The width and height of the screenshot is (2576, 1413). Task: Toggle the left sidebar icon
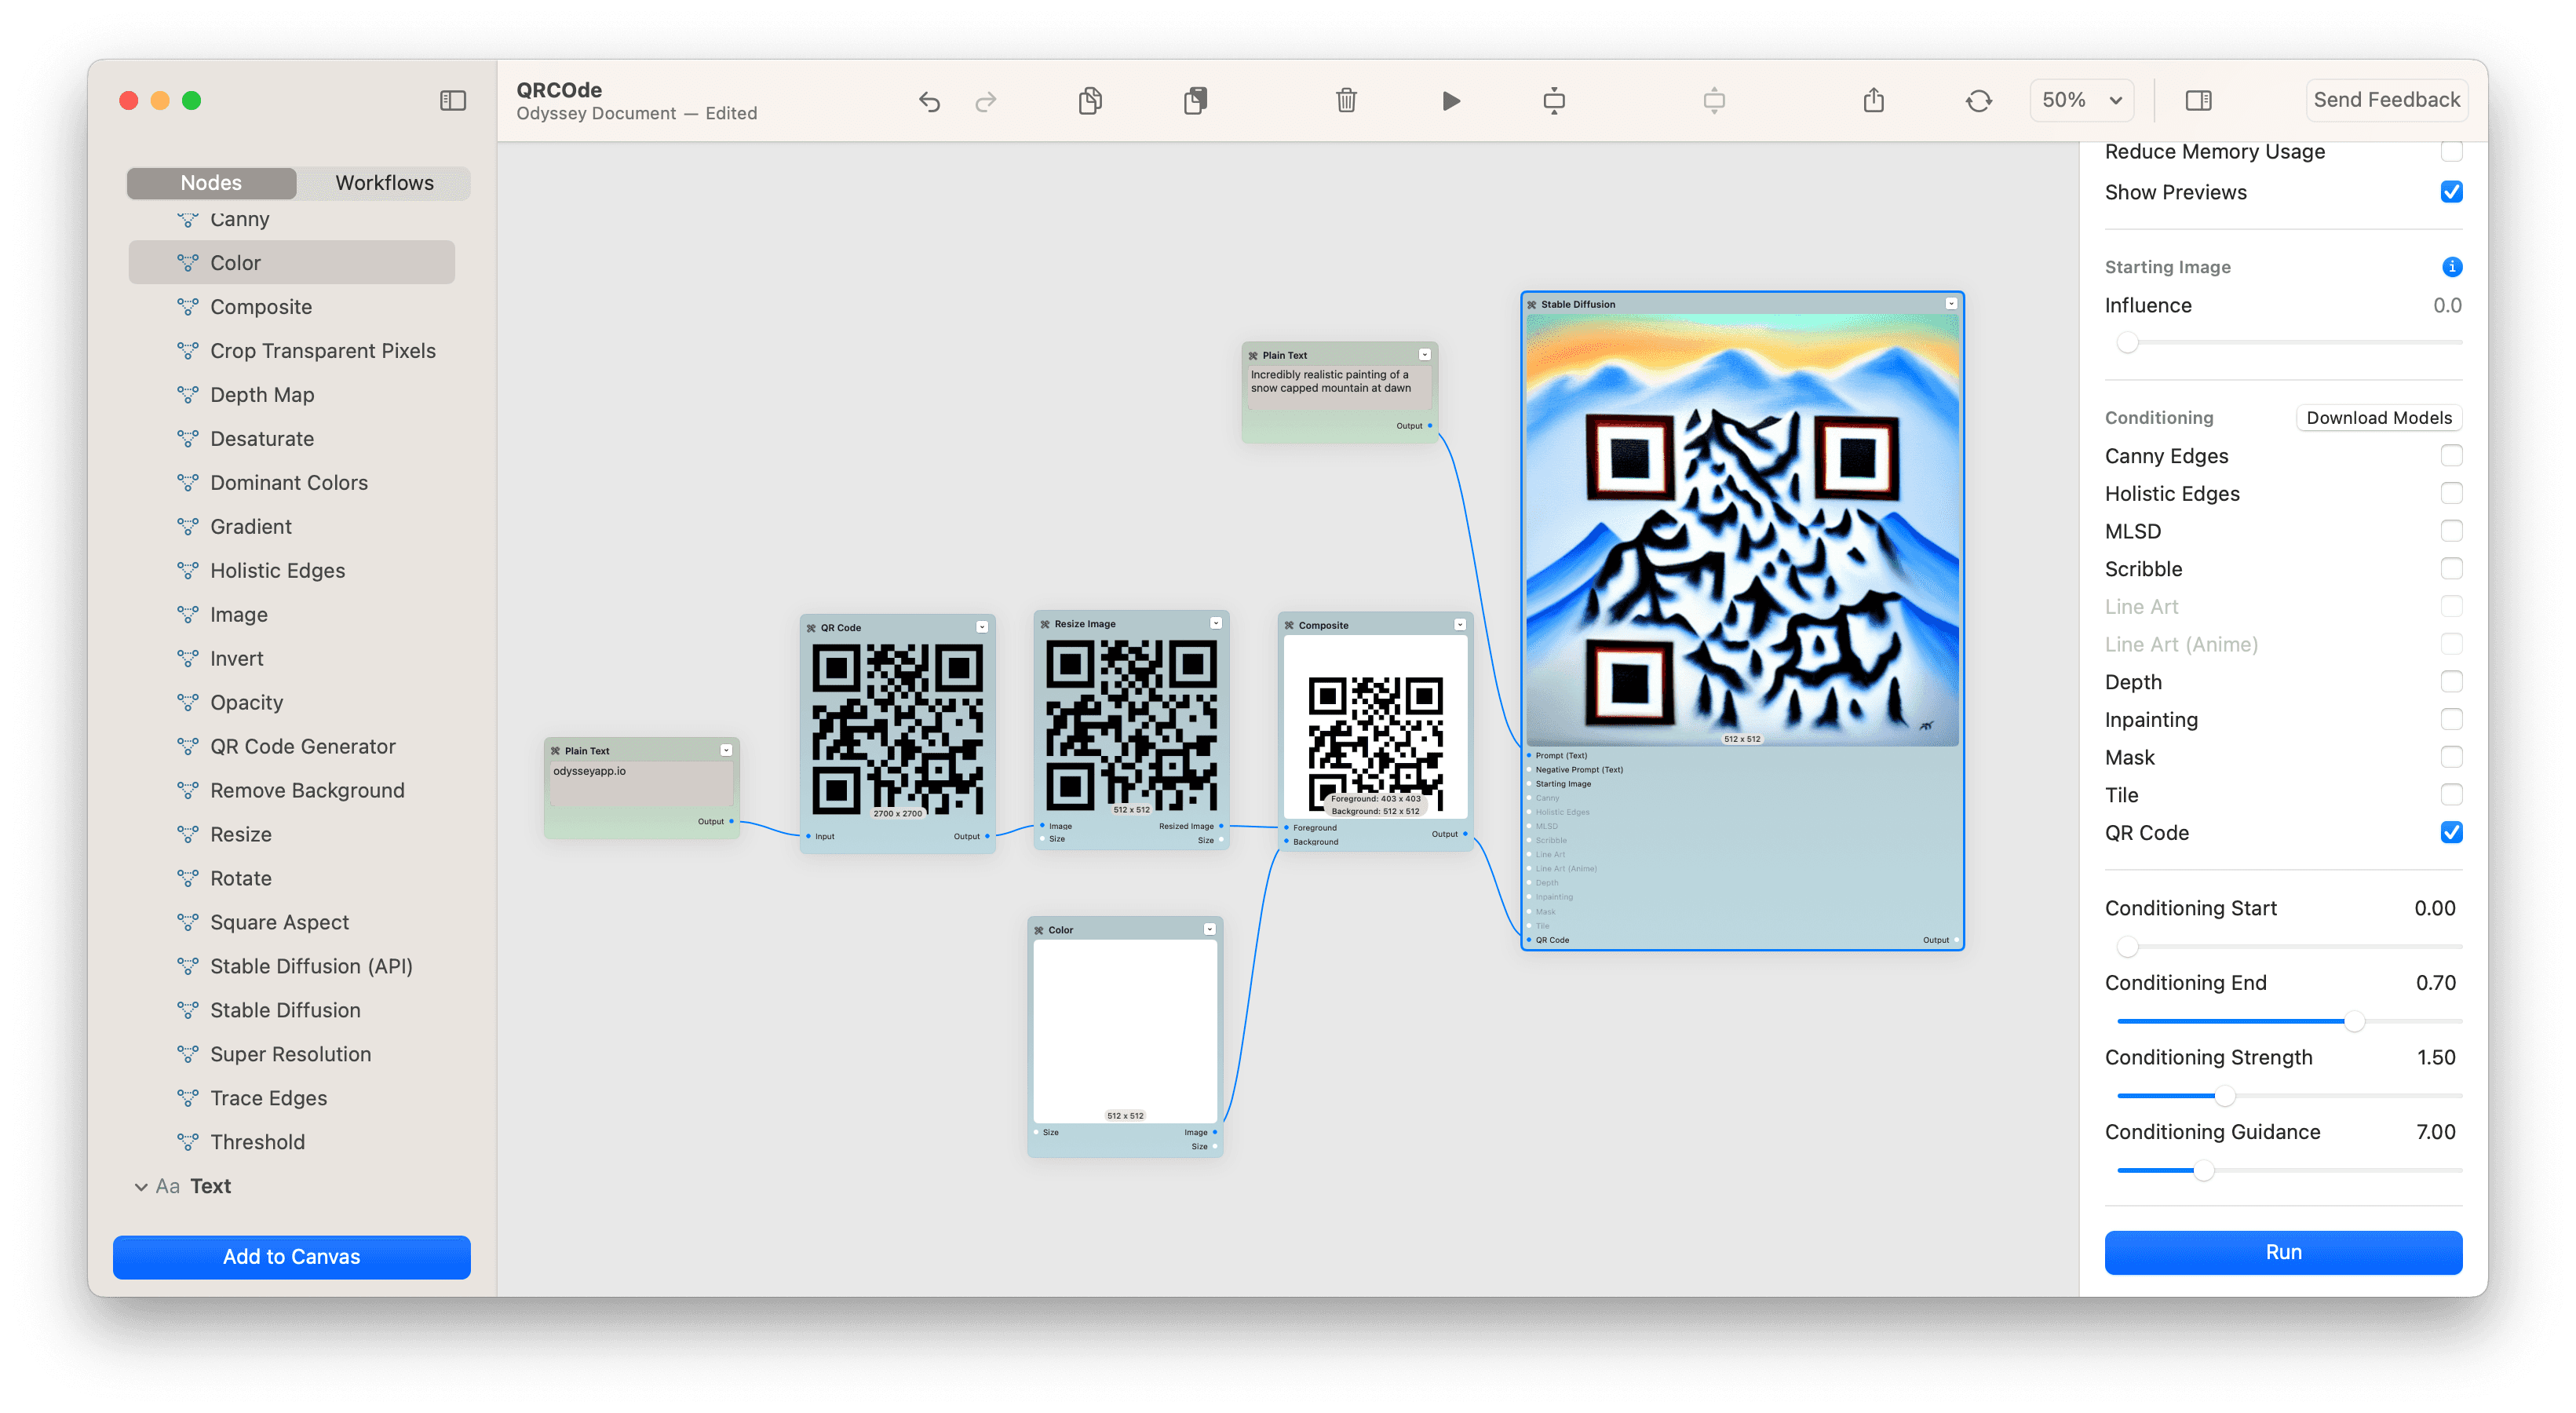[453, 101]
